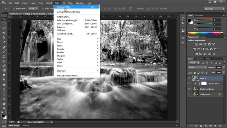Open the Image menu
The width and height of the screenshot is (227, 128).
pos(24,3)
